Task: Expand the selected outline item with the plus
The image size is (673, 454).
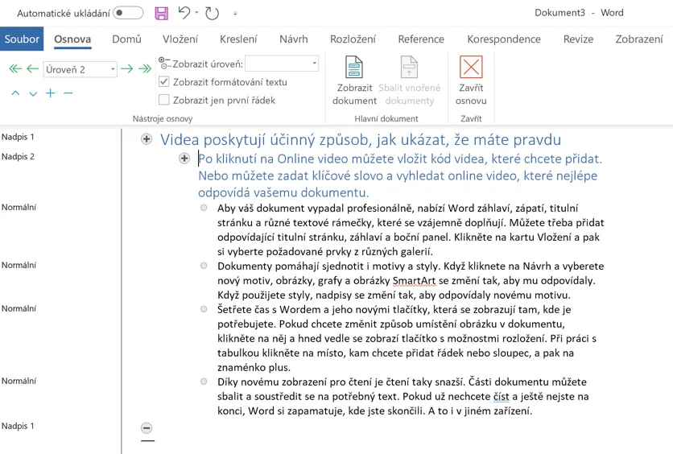Action: tap(51, 93)
